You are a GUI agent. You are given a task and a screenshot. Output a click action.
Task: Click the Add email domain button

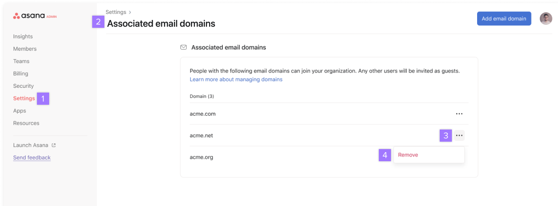tap(504, 19)
